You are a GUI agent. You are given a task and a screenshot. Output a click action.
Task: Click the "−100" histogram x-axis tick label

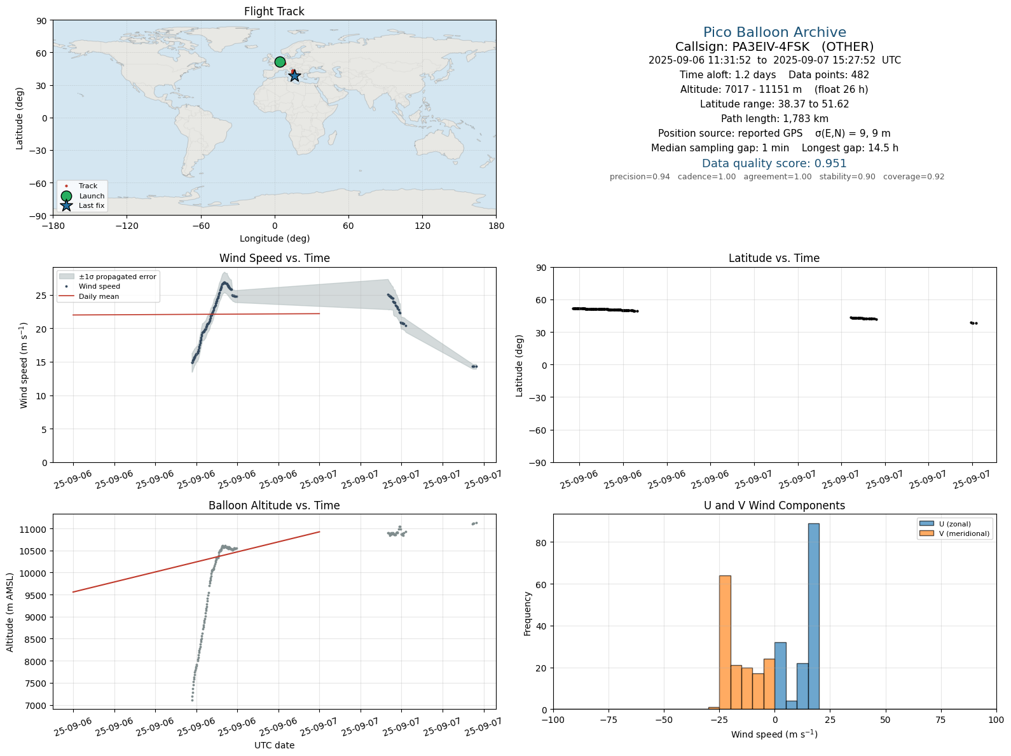pyautogui.click(x=553, y=720)
